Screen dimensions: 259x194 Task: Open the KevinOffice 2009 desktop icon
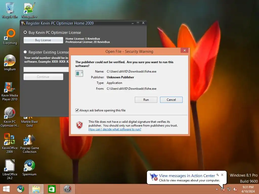pyautogui.click(x=10, y=143)
